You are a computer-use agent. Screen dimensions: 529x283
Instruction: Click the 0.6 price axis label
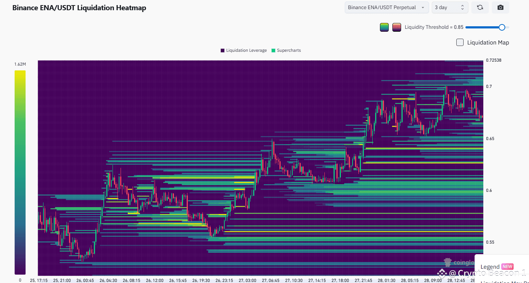(489, 190)
